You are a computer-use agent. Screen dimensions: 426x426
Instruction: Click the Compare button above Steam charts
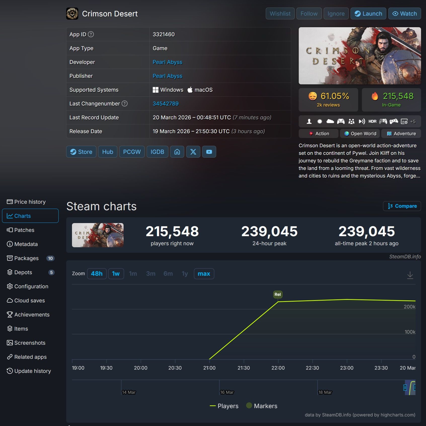click(x=402, y=206)
